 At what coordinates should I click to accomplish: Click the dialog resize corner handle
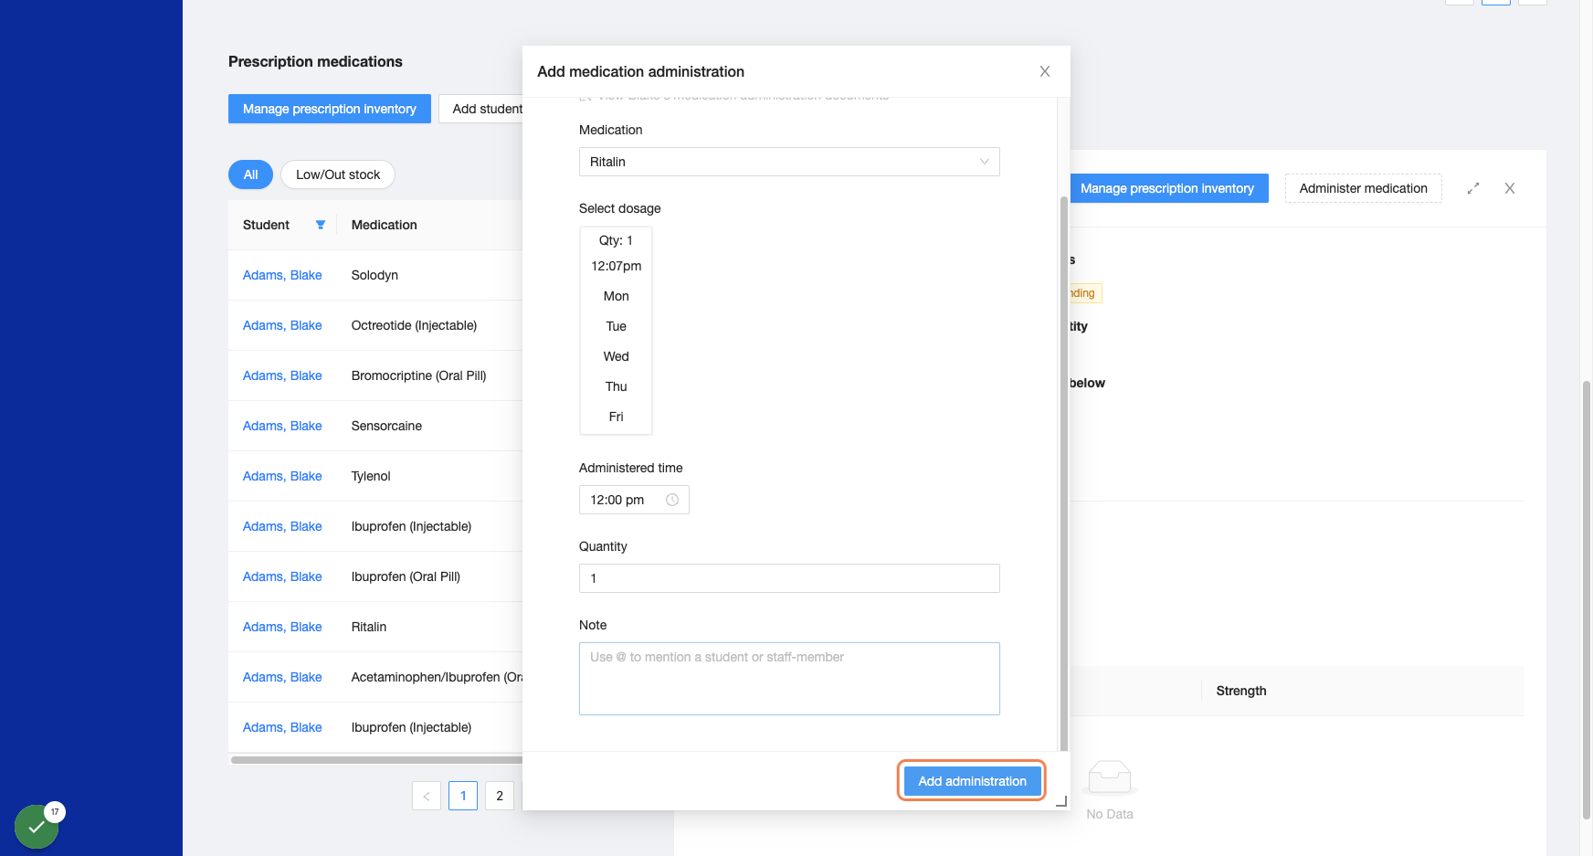(x=1061, y=801)
